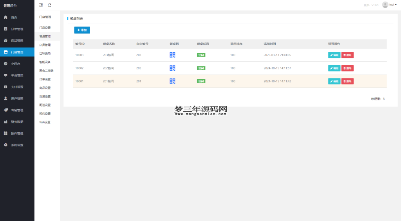Screen dimensions: 401x221
Task: Click the 小程序 sidebar icon
Action: pyautogui.click(x=5, y=64)
